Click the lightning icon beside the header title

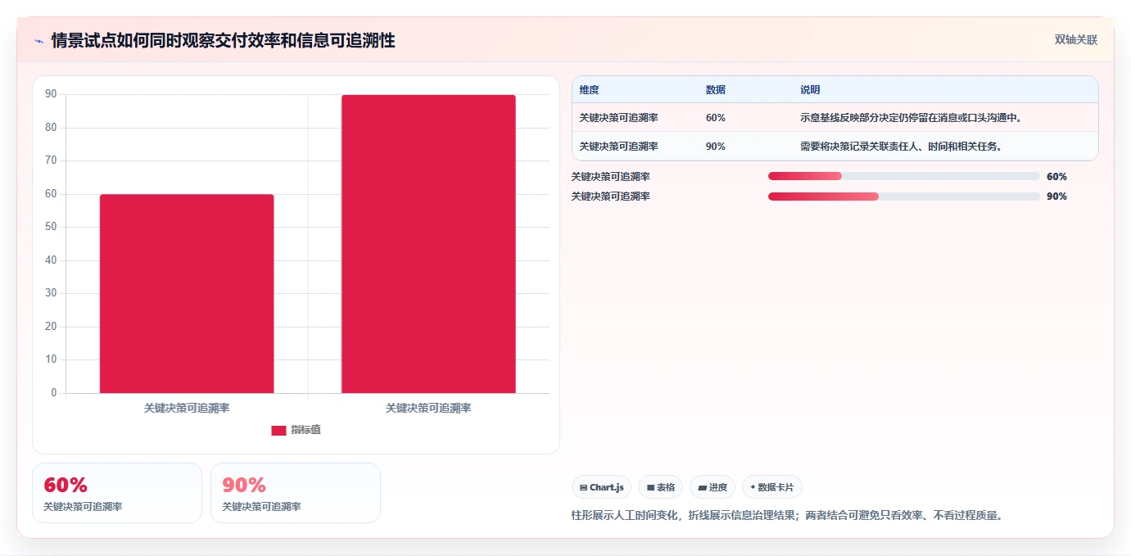click(39, 41)
